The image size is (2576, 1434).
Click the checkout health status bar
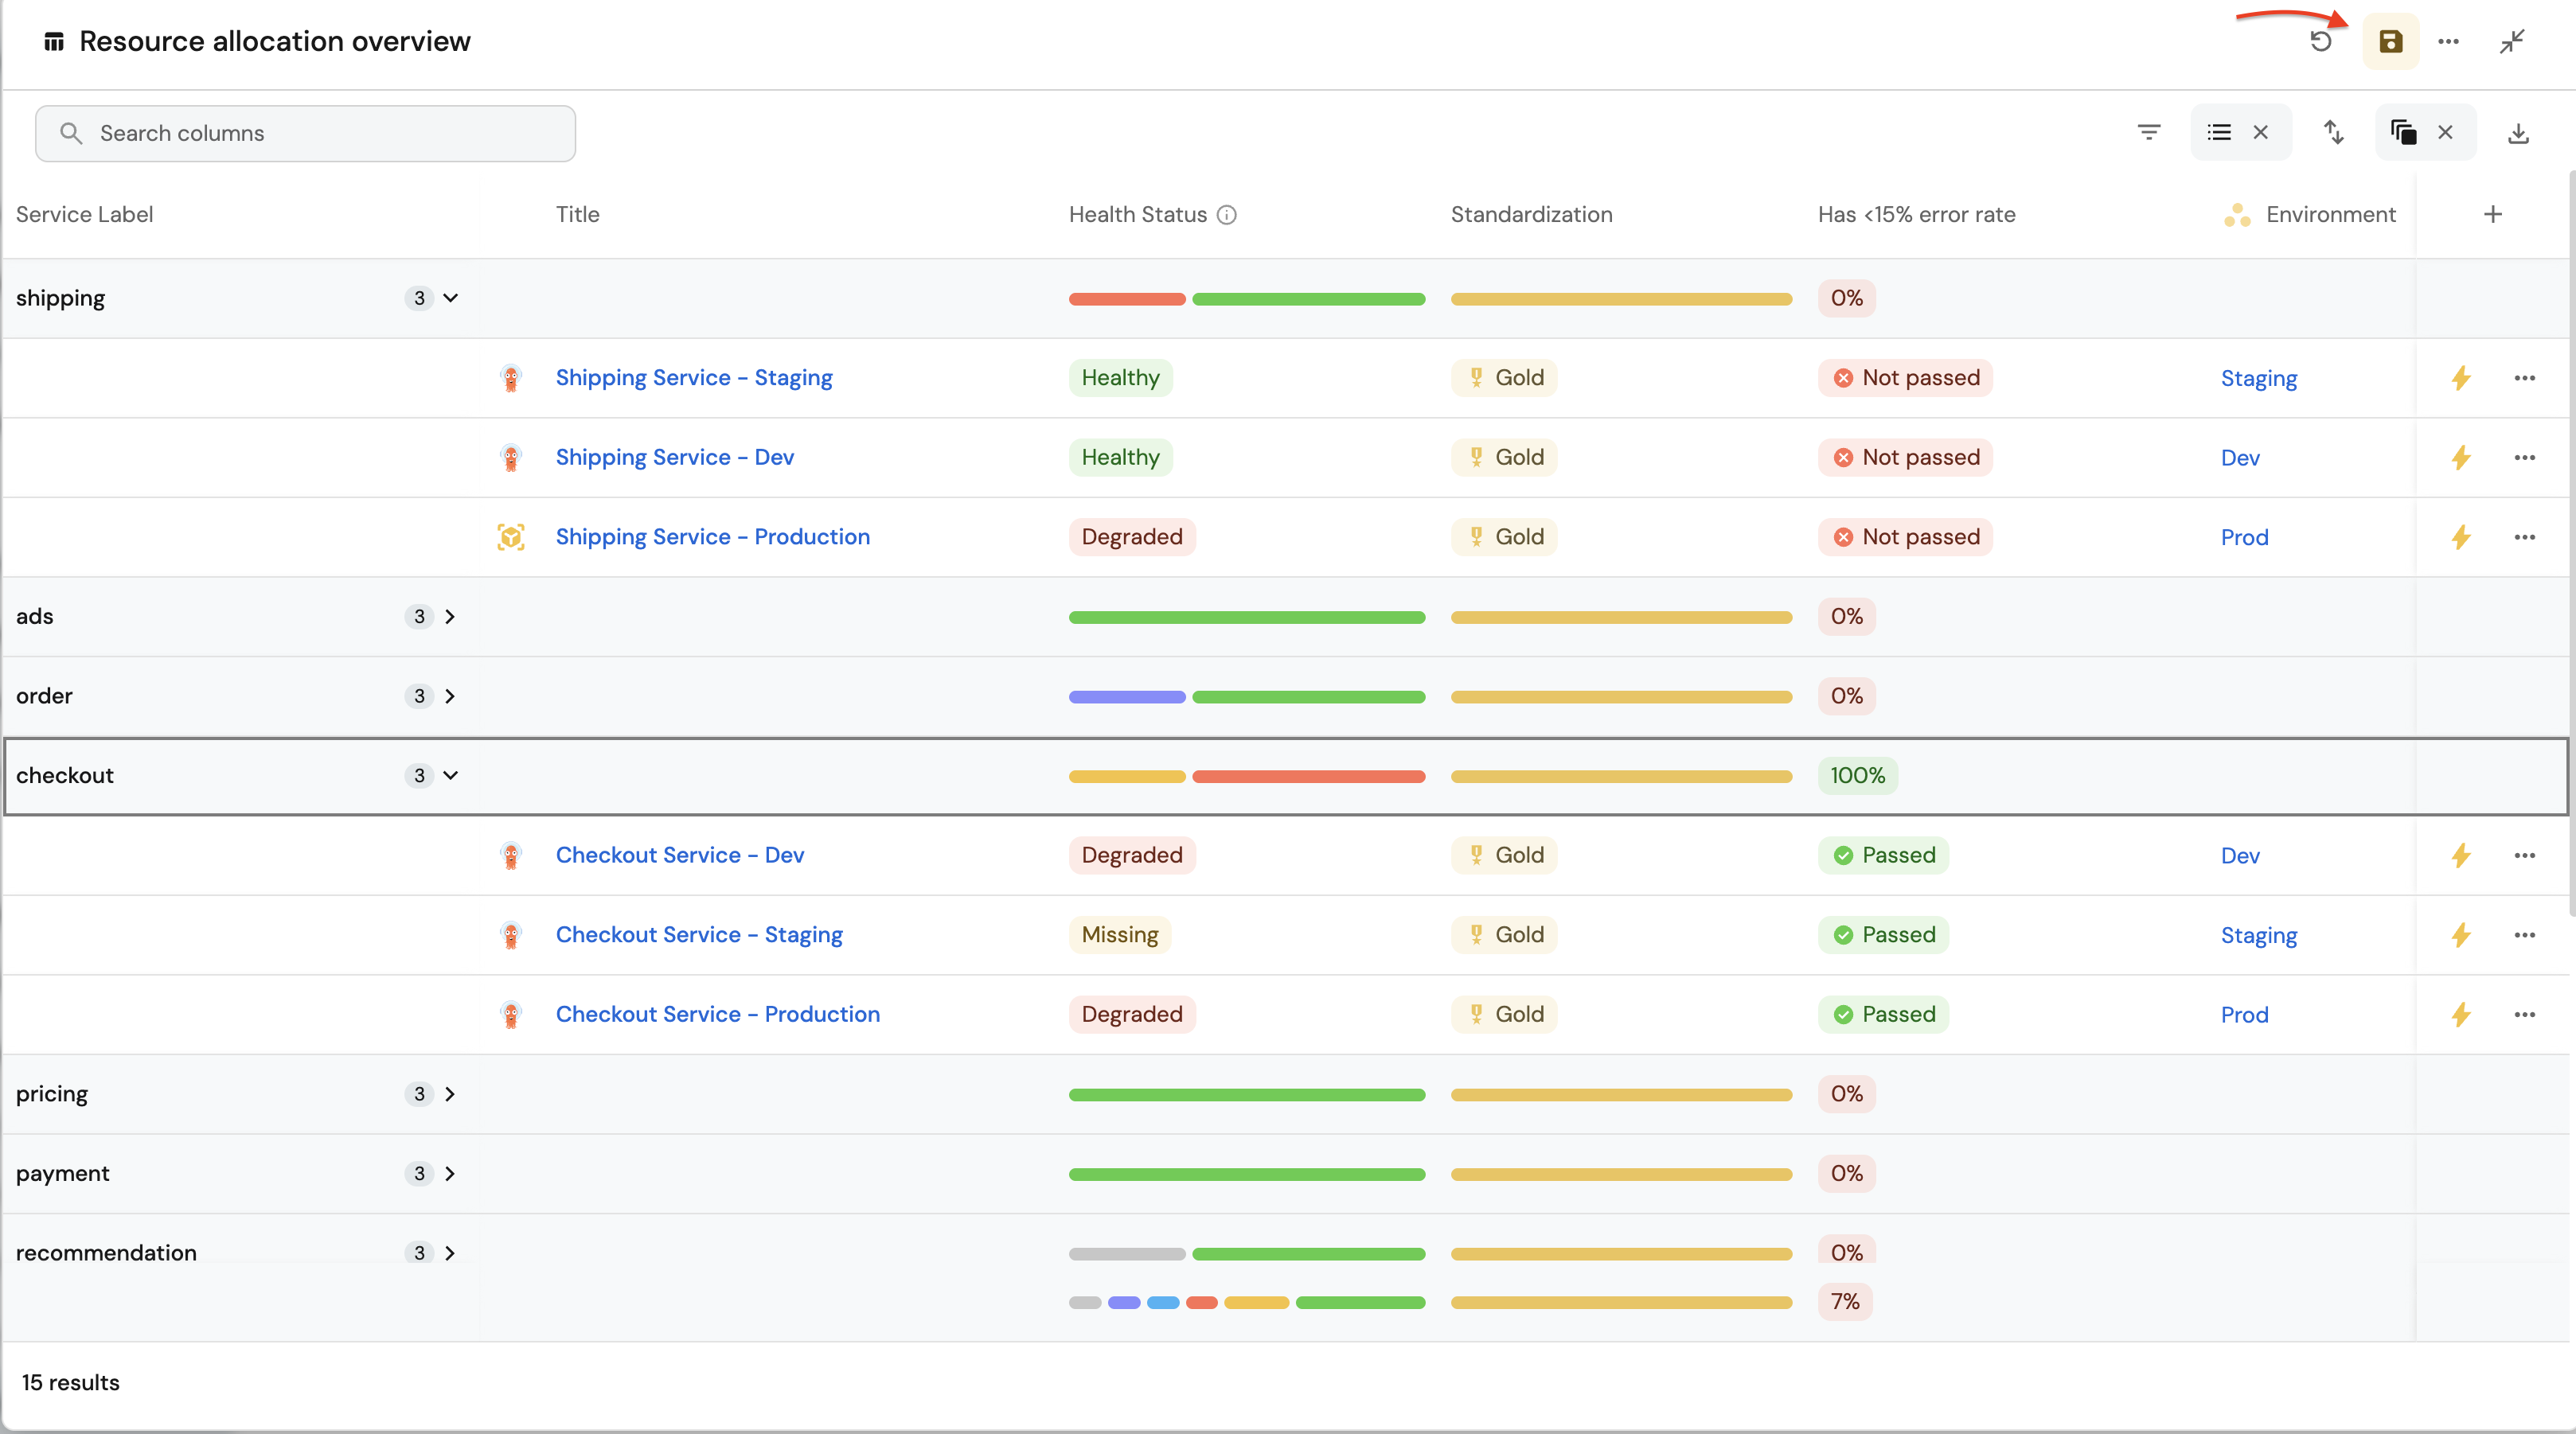(1246, 776)
